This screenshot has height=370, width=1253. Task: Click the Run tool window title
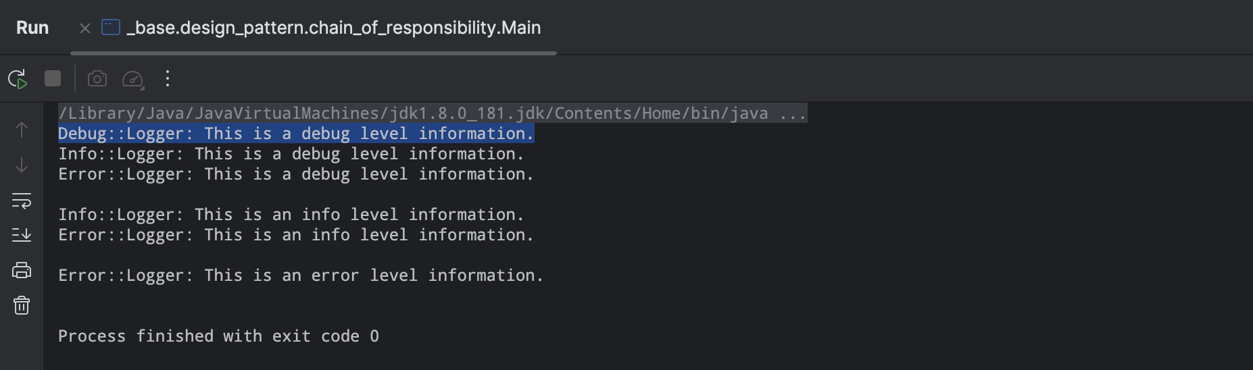click(32, 28)
